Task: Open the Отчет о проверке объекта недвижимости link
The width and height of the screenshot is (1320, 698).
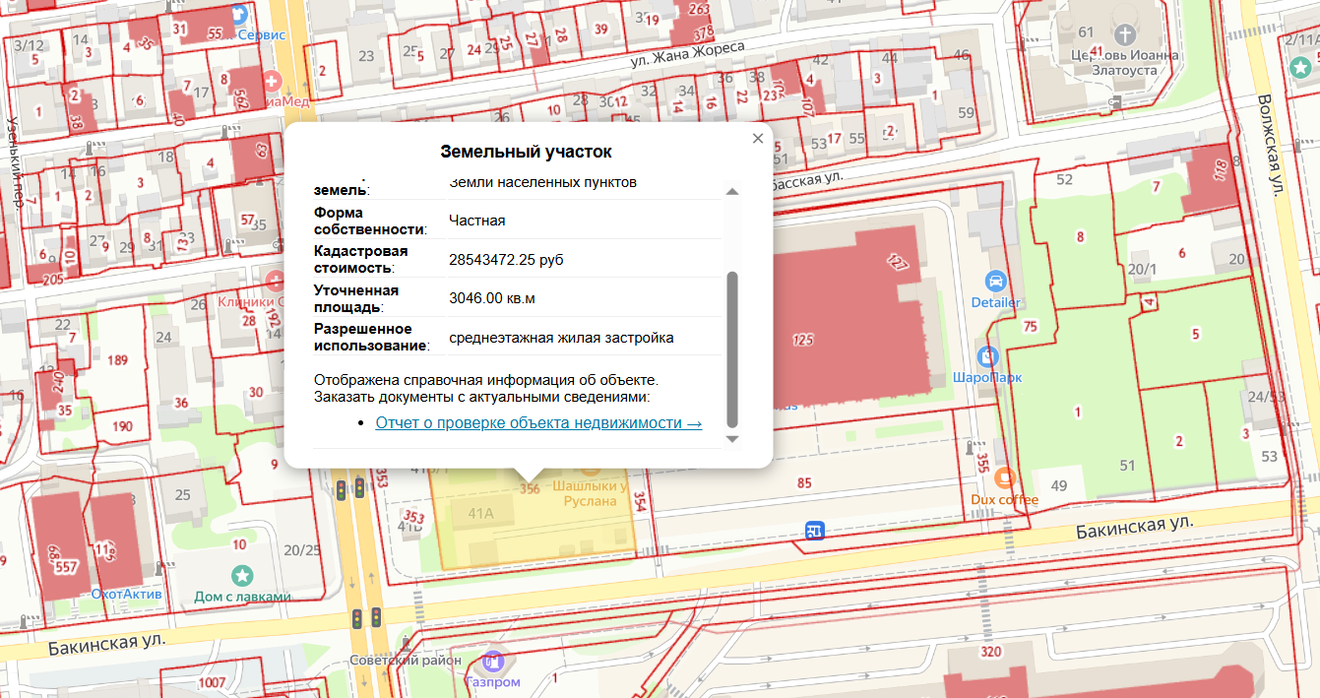Action: click(538, 422)
